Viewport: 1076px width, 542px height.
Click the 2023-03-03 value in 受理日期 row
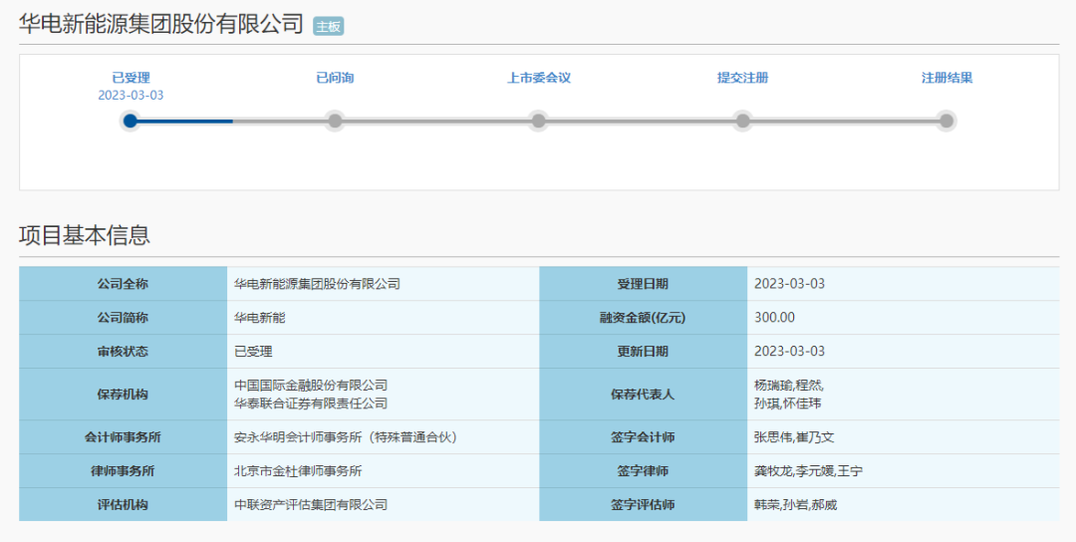789,284
